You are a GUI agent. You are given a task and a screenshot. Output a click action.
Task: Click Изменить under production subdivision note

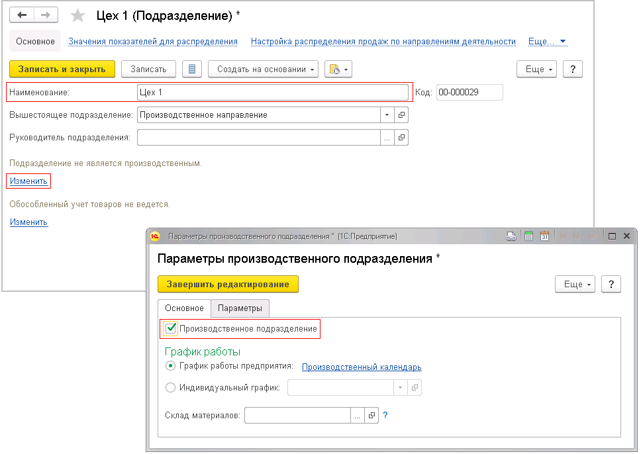[28, 181]
